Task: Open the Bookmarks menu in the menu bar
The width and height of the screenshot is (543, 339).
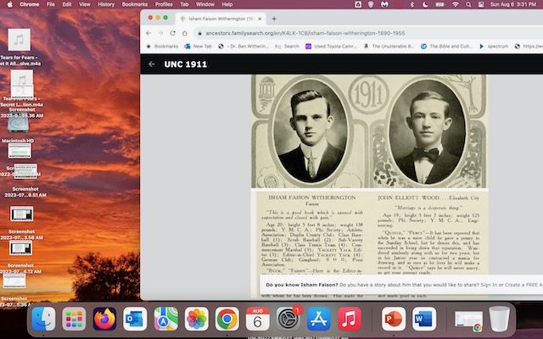Action: [135, 4]
